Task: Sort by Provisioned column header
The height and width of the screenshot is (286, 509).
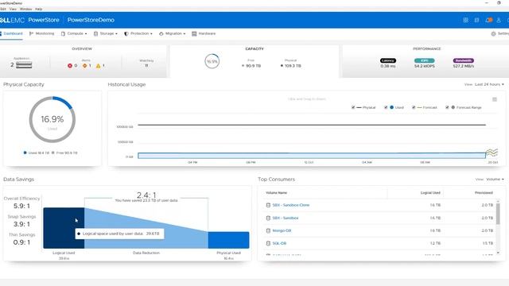Action: (x=484, y=193)
